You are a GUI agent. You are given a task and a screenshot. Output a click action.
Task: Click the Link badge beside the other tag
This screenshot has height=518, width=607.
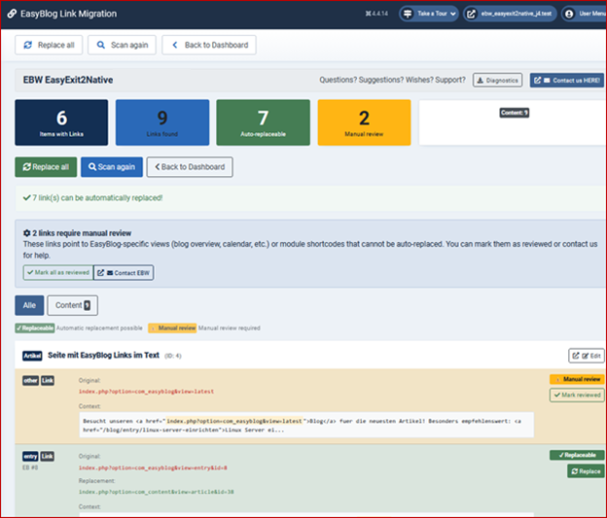(x=48, y=381)
